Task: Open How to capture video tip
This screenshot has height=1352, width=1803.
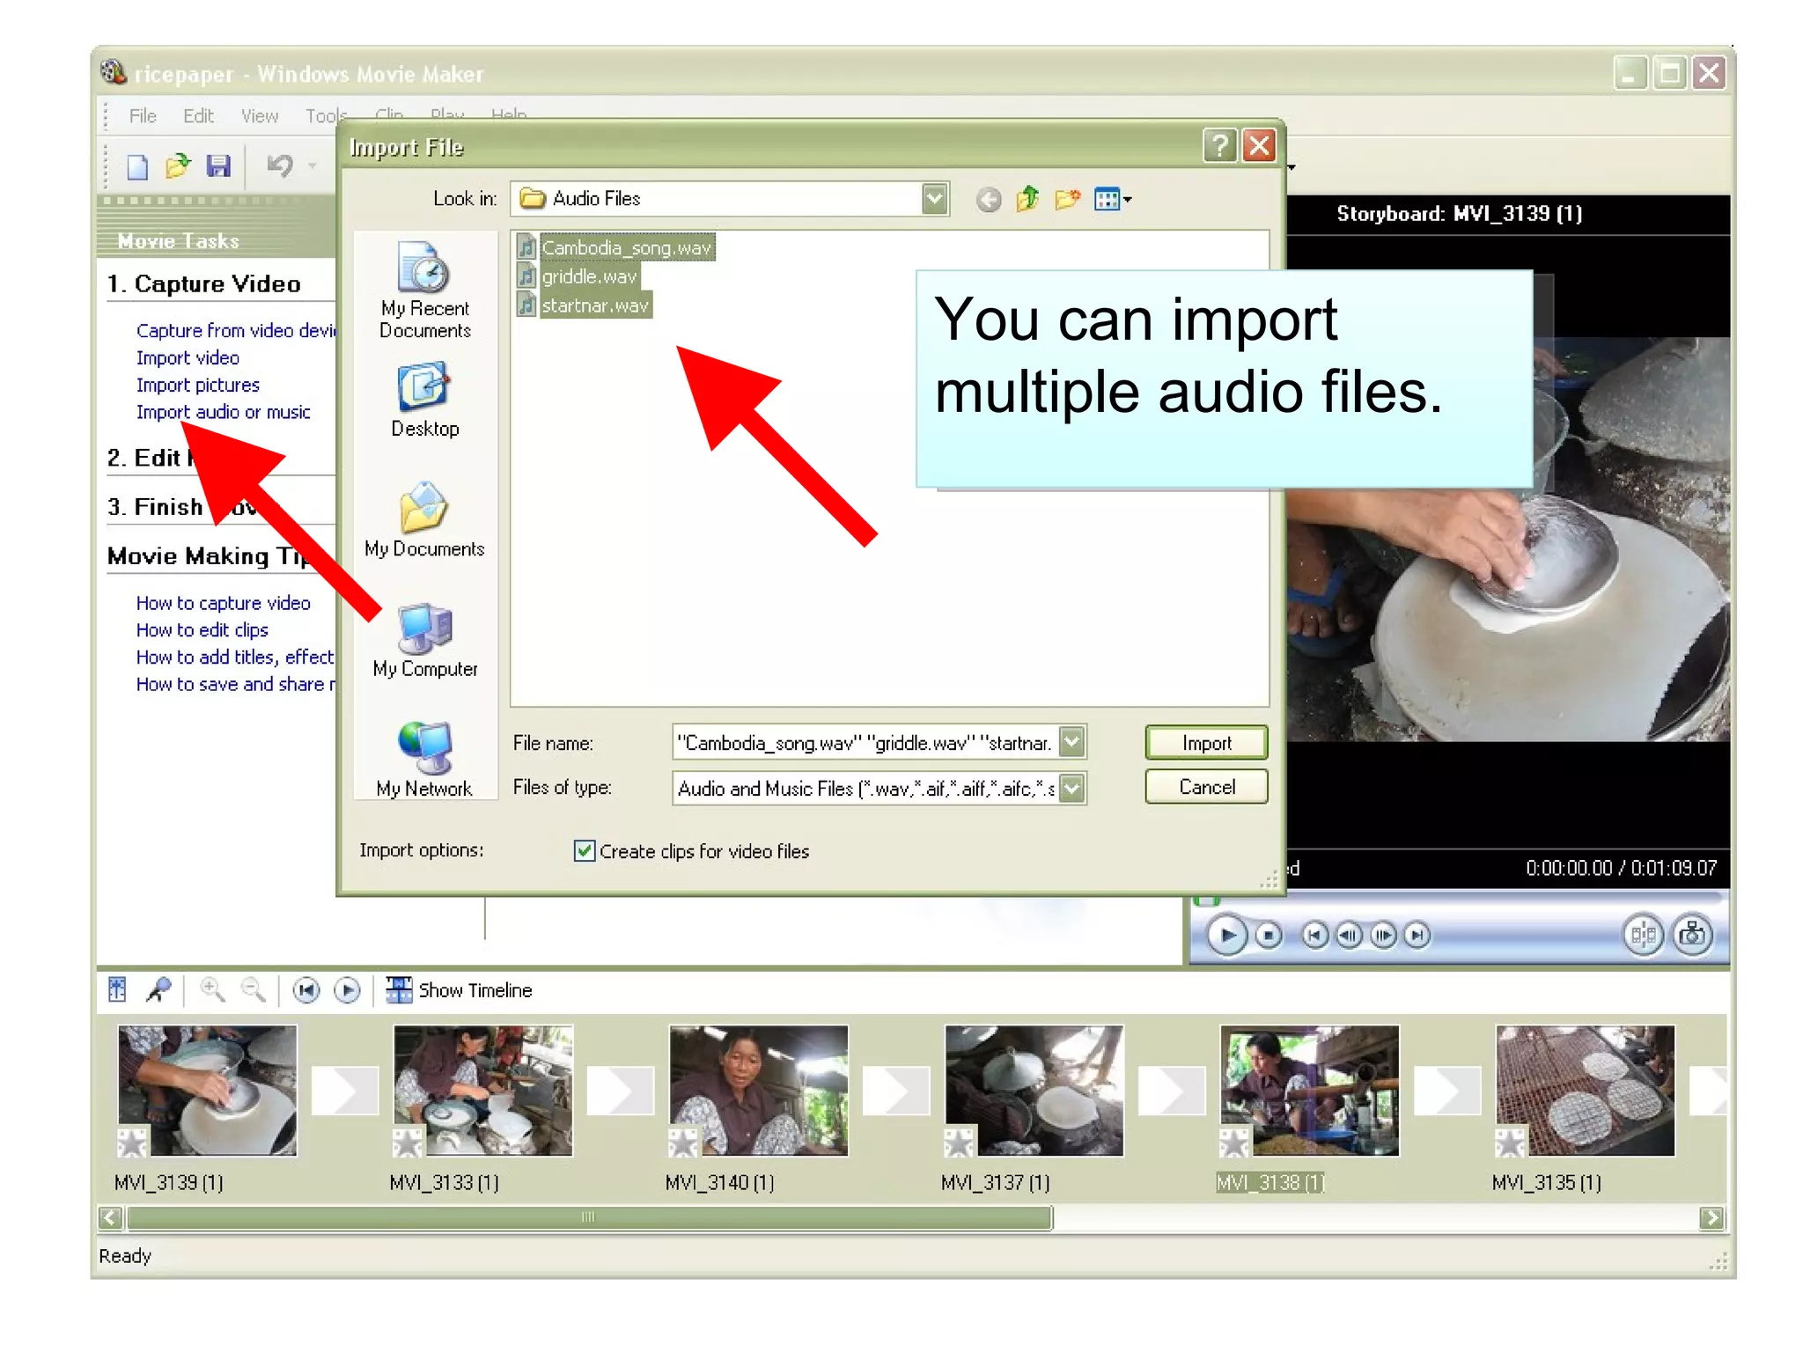Action: (224, 603)
